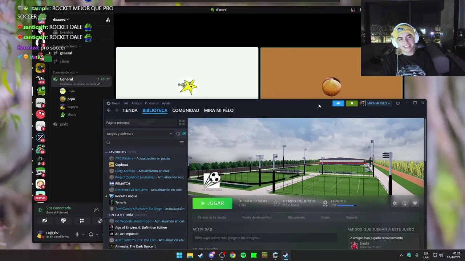
Task: Open game settings gear for Pro Soccer Online
Action: (x=395, y=203)
